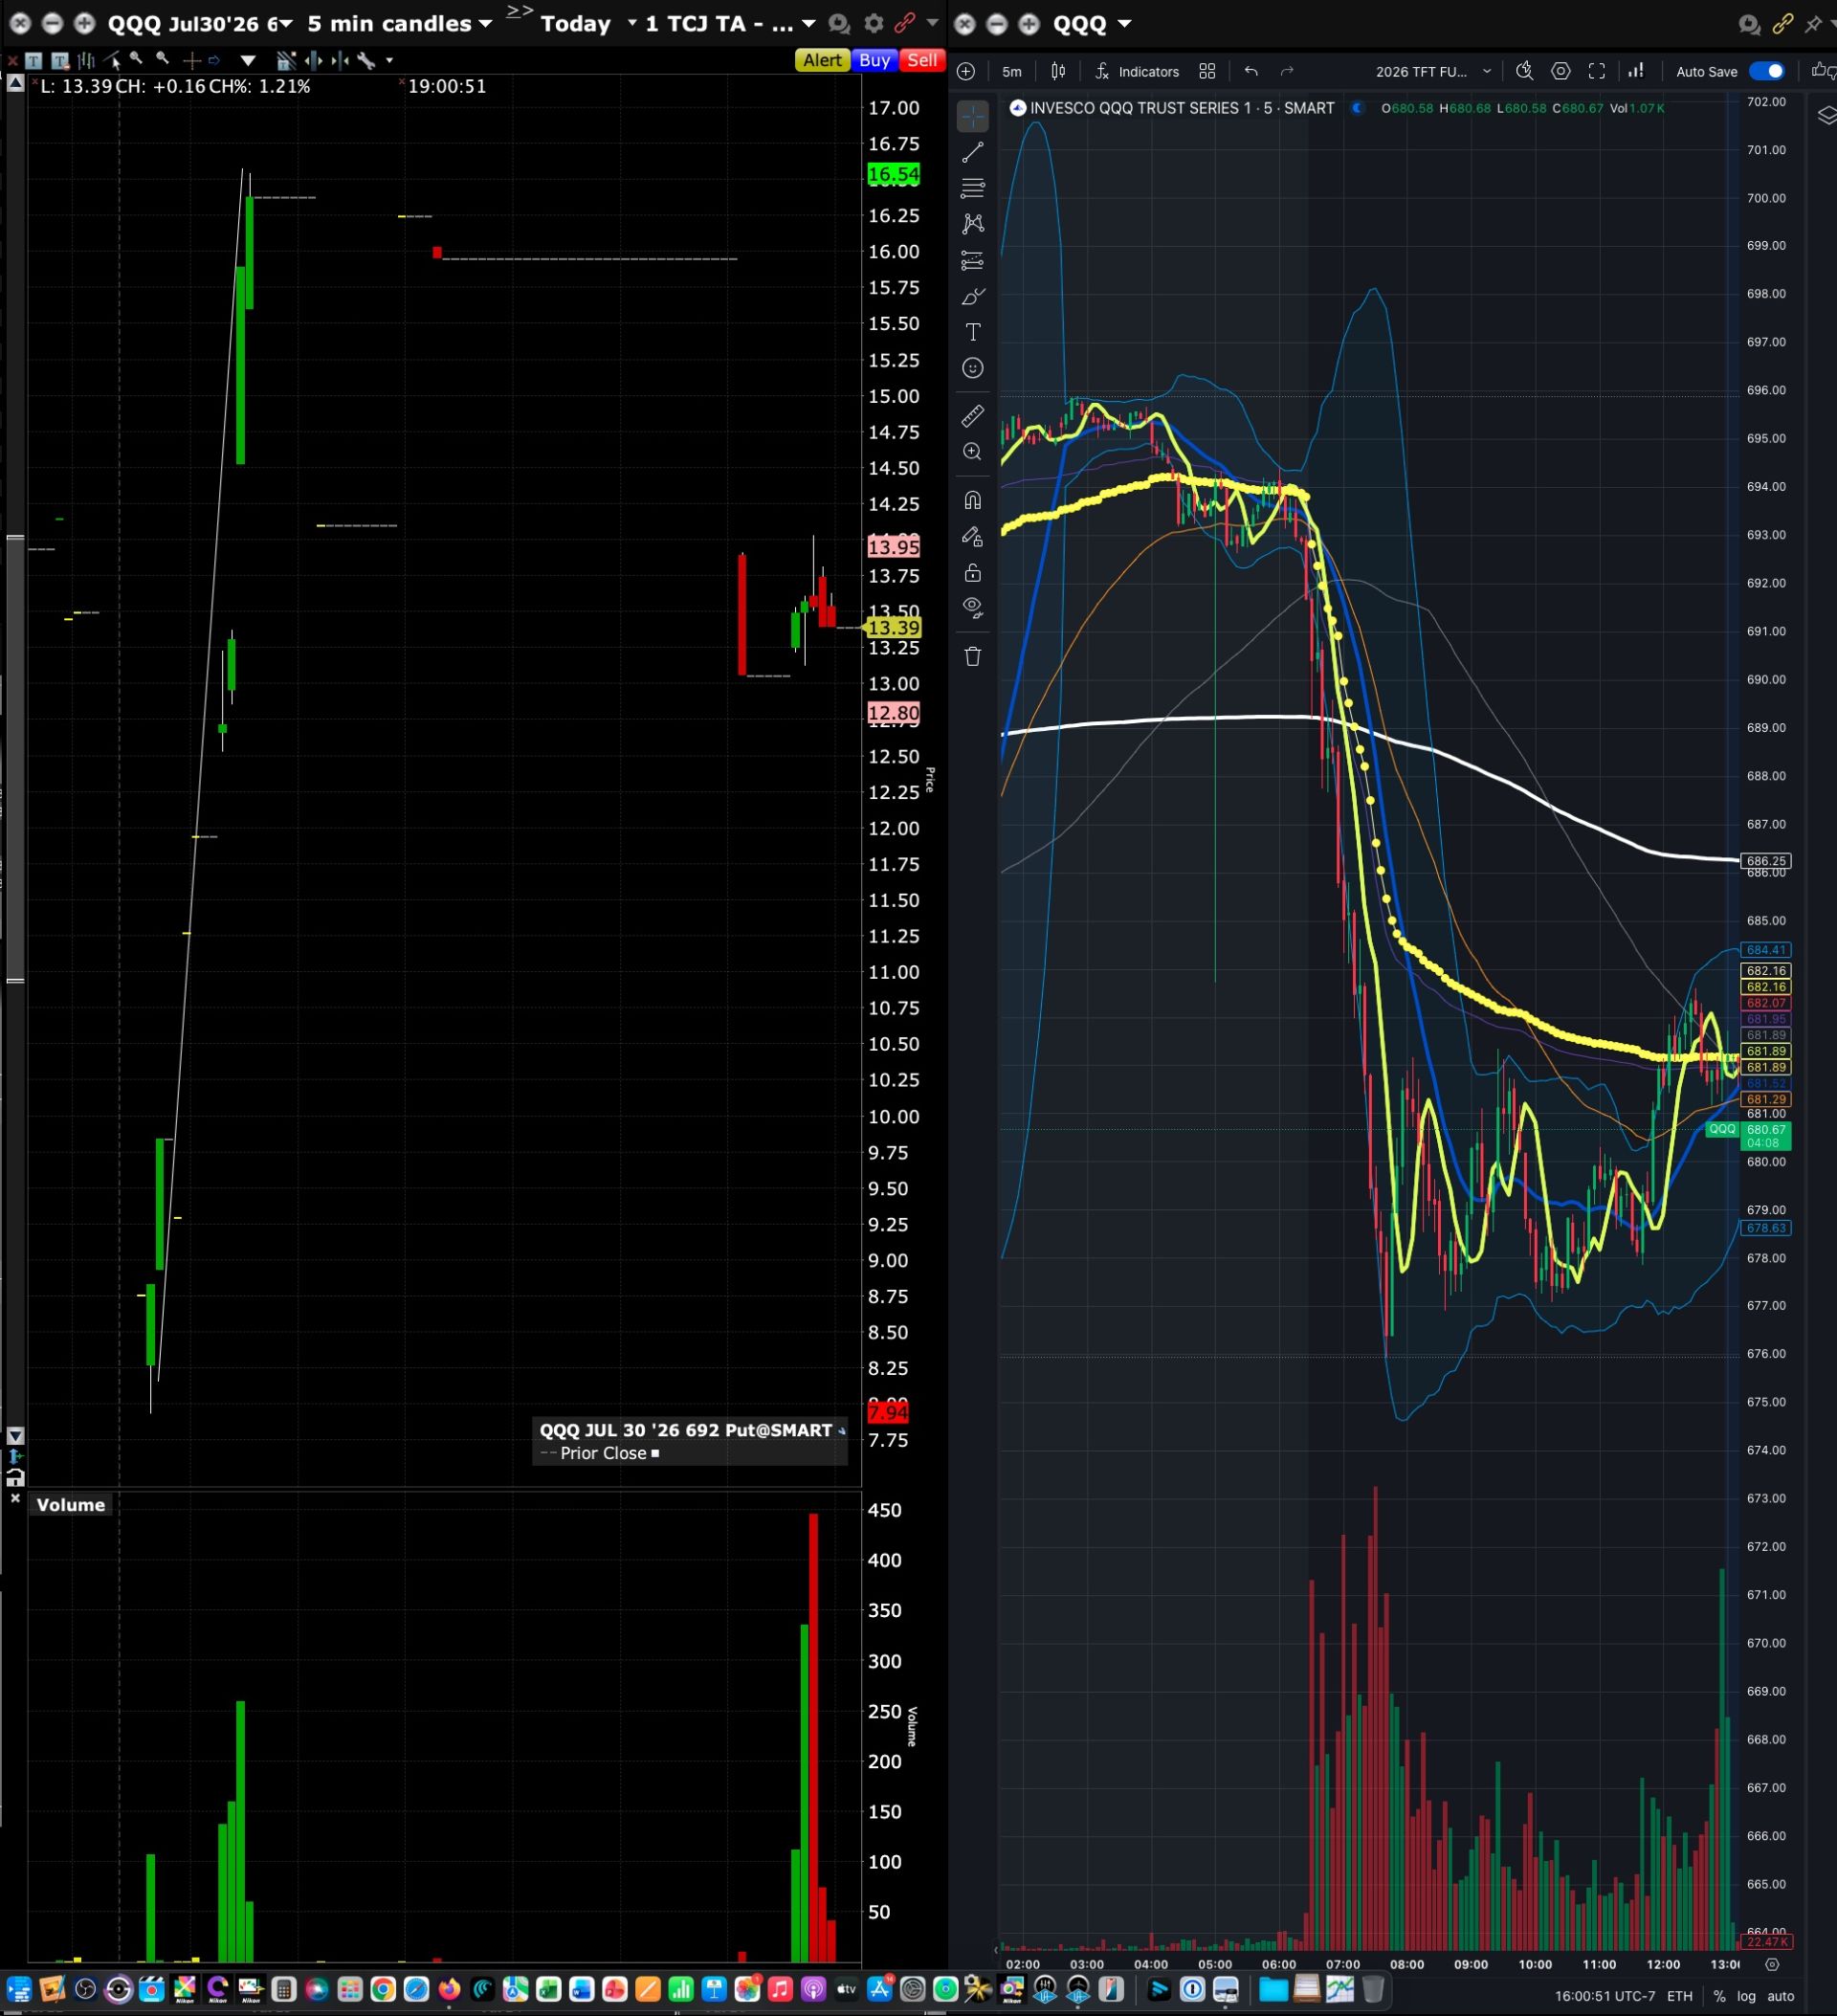Open the candle chart style selector
Viewport: 1837px width, 2016px height.
(x=1058, y=71)
